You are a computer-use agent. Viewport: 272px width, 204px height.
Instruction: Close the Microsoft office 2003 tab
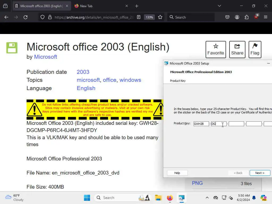67,6
